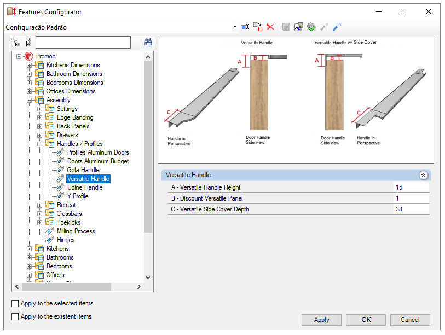This screenshot has height=335, width=445.
Task: Edit Versatile Side Cover Depth value 38
Action: tap(411, 209)
